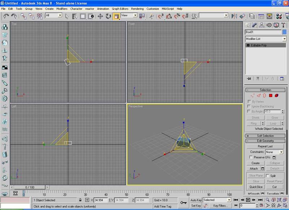Viewport: 289px width, 210px height.
Task: Choose the Rectangular Selection Region tool
Action: coord(83,16)
